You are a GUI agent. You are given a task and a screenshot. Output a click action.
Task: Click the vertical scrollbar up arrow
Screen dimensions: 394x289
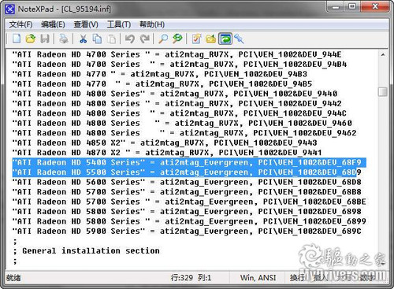click(383, 55)
